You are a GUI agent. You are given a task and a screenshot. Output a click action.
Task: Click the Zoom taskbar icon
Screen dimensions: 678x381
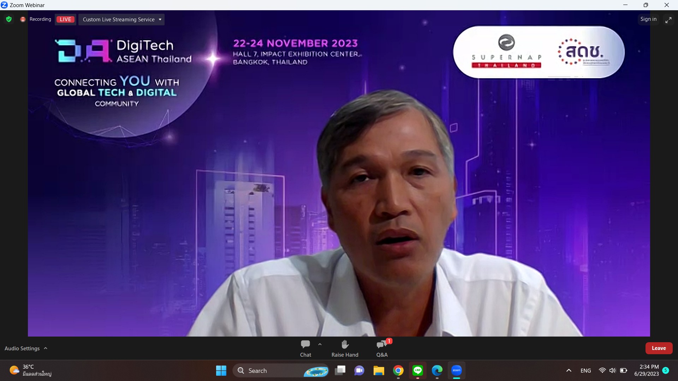[456, 370]
